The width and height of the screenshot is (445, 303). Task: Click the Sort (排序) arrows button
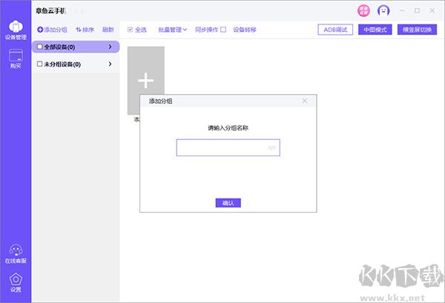pyautogui.click(x=85, y=30)
